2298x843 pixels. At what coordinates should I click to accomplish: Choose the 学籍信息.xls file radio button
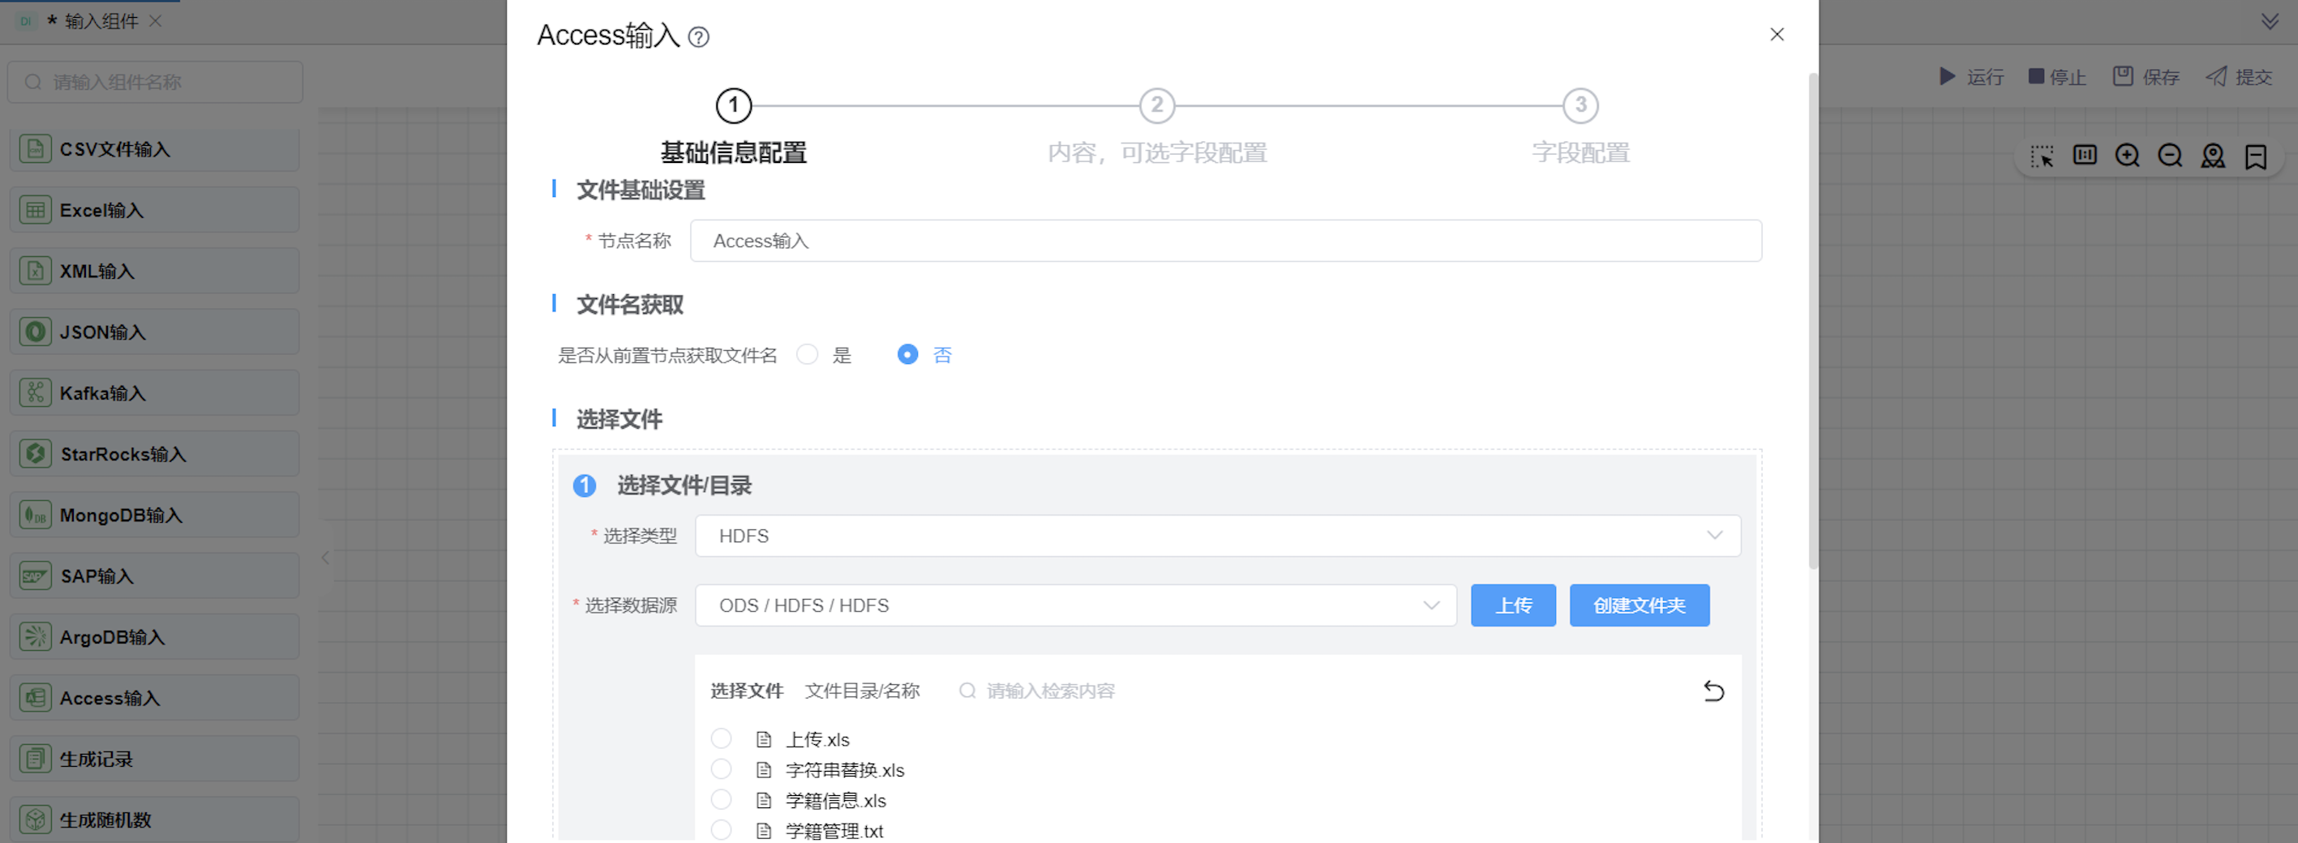point(721,799)
